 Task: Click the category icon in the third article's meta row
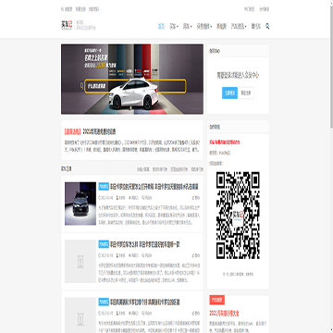click(x=129, y=314)
